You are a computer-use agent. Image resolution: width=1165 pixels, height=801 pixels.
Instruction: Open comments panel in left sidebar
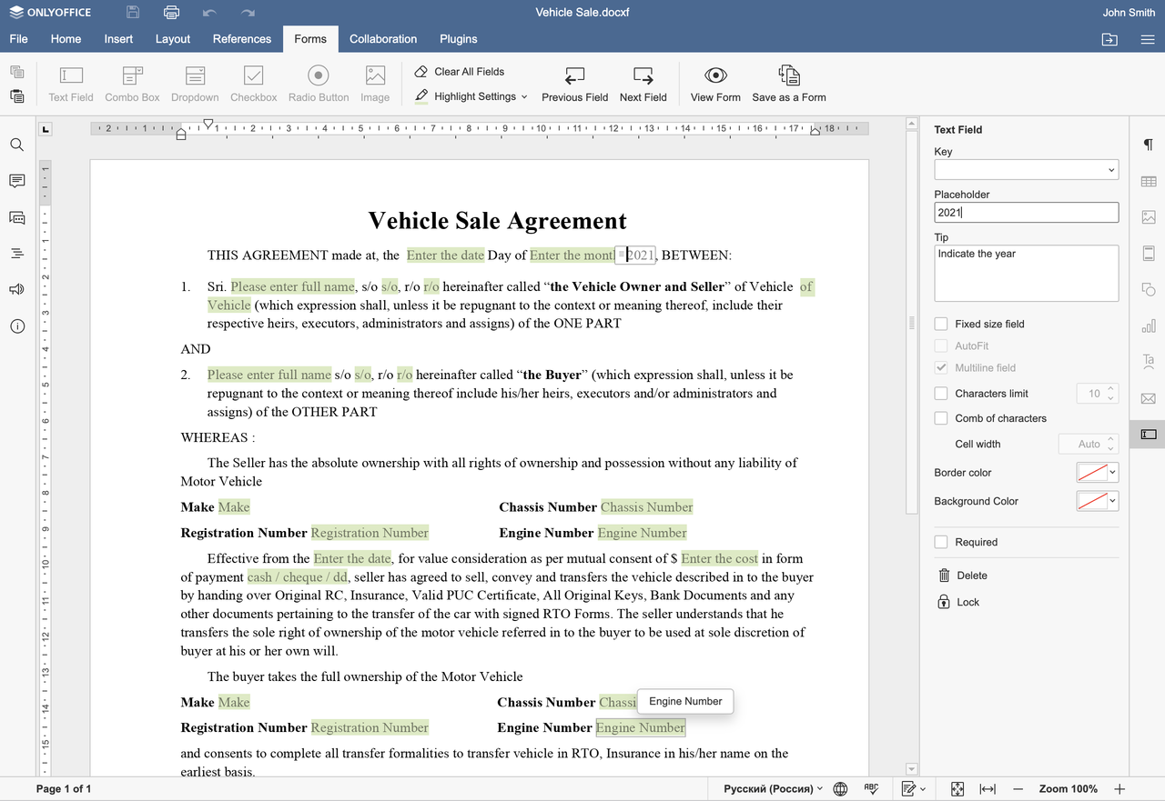click(16, 181)
